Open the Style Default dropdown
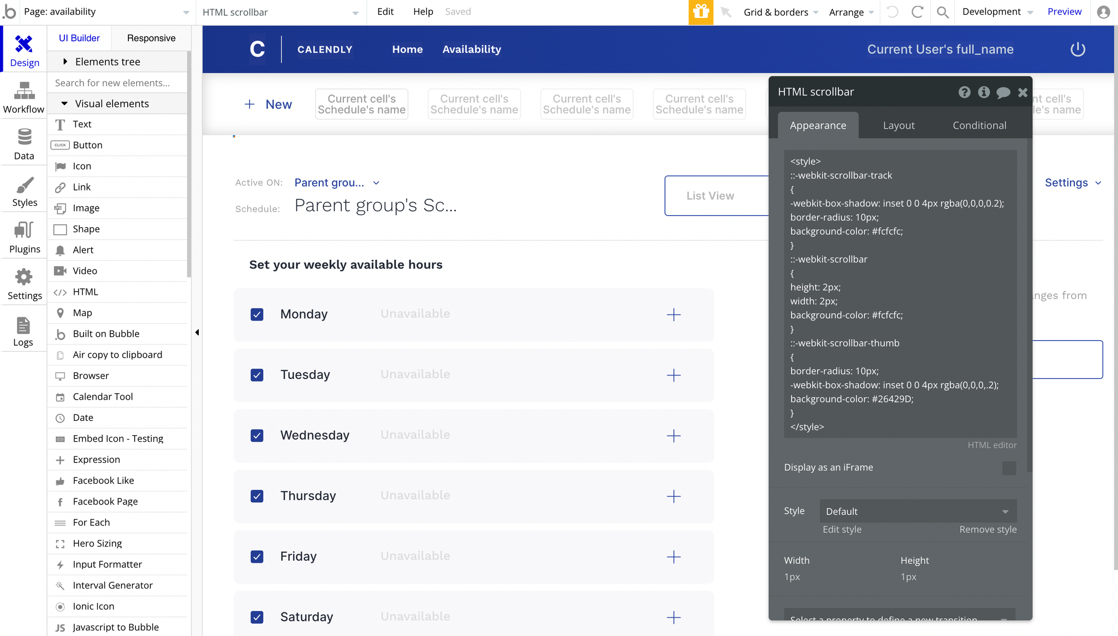The height and width of the screenshot is (636, 1118). (918, 512)
